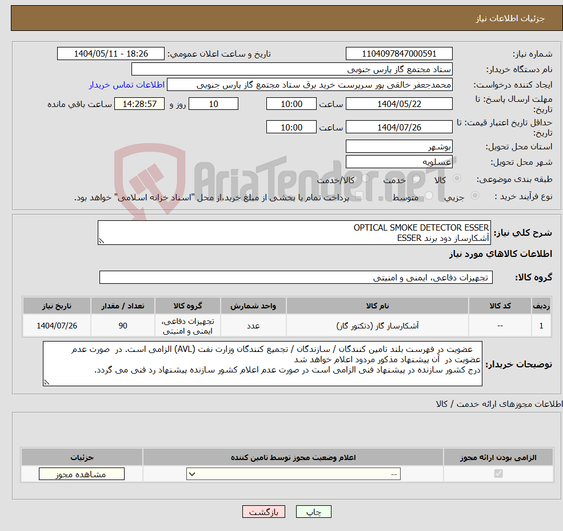This screenshot has height=531, width=563.
Task: Select the کالا/خدمت radio button
Action: coord(365,179)
